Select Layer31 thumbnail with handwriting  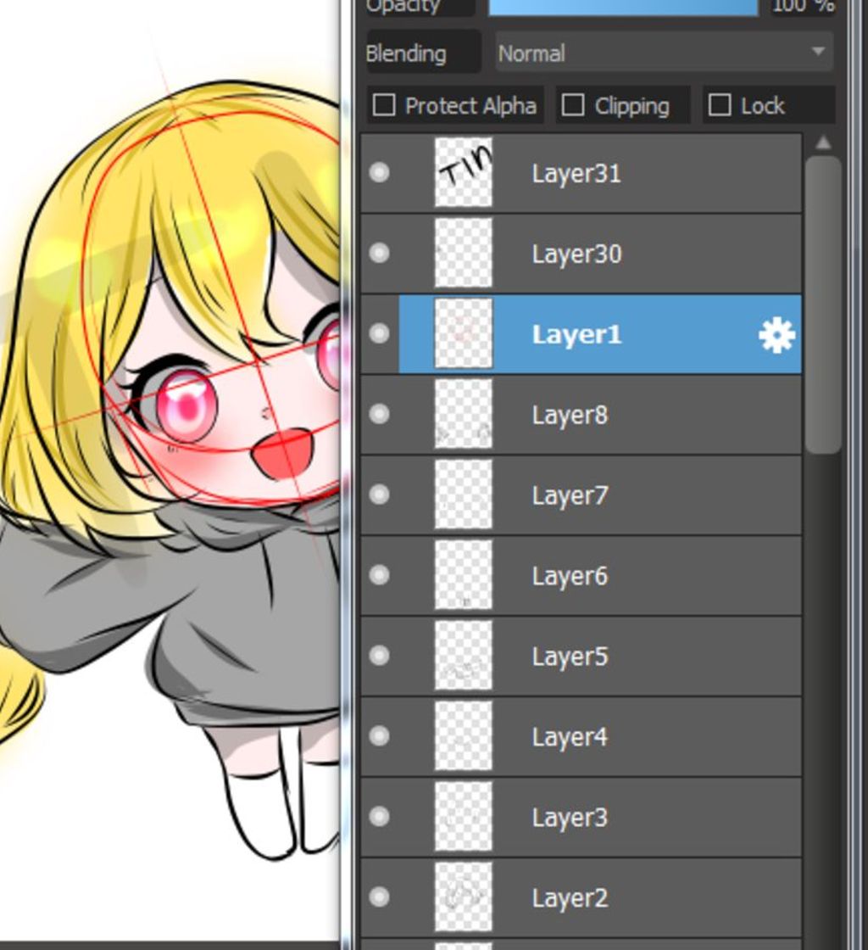click(x=464, y=173)
